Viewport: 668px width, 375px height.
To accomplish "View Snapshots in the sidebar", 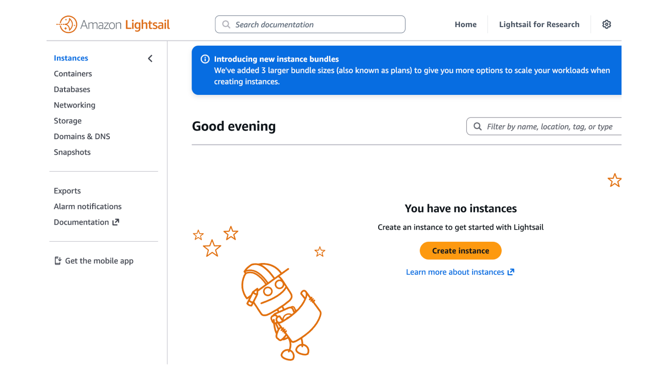I will (72, 152).
